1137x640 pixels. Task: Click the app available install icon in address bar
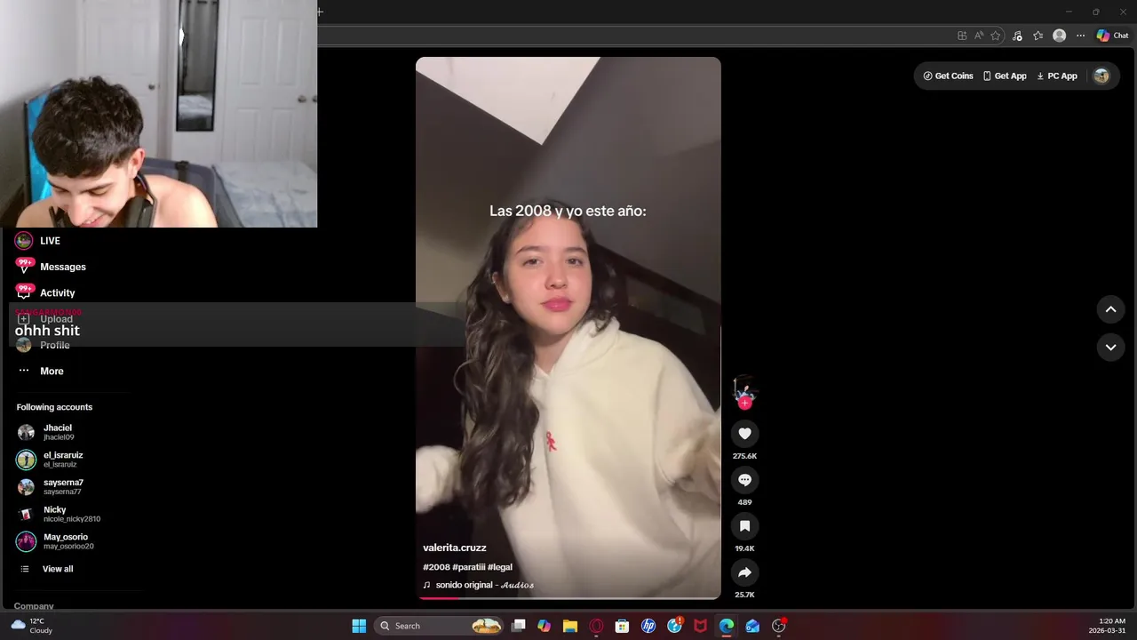click(x=962, y=36)
